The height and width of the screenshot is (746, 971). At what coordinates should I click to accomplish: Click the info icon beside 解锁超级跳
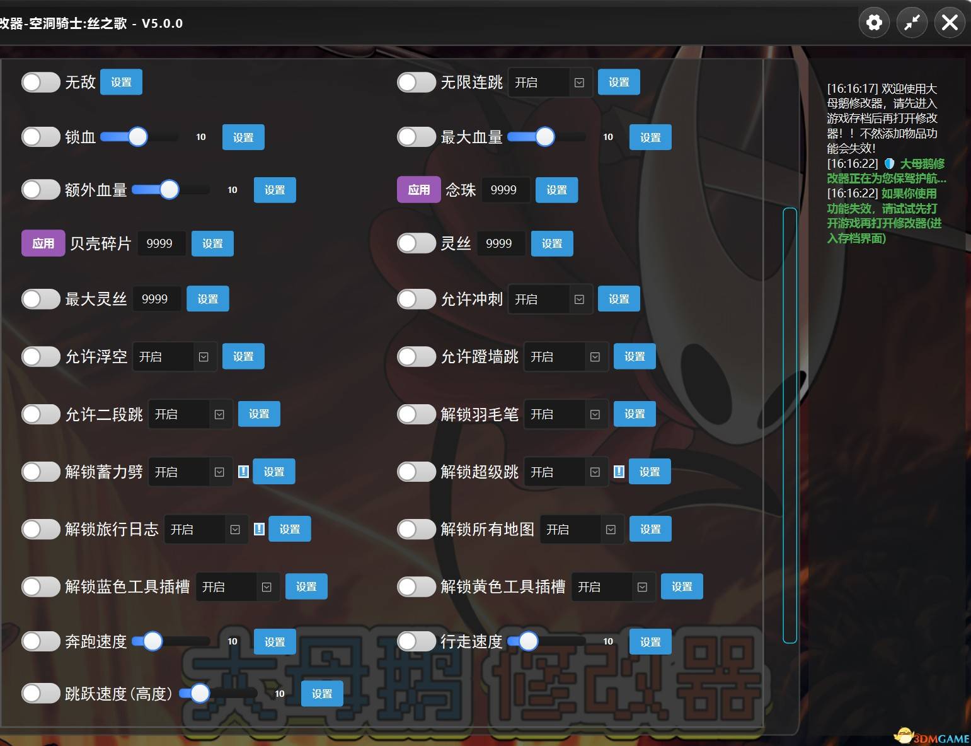(x=619, y=472)
